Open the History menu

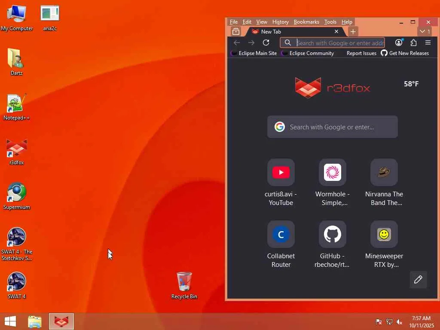[x=280, y=22]
